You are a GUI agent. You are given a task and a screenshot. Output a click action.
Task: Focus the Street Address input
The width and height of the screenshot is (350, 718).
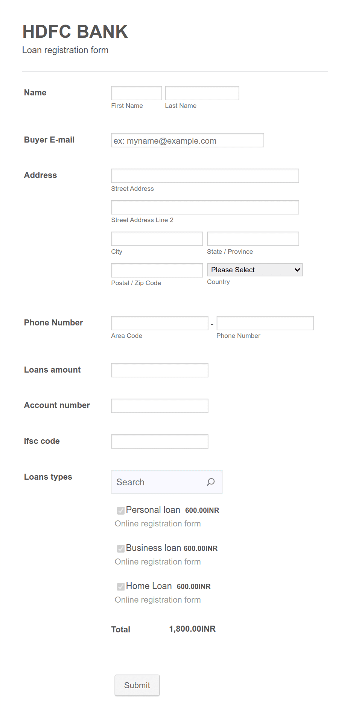click(205, 176)
